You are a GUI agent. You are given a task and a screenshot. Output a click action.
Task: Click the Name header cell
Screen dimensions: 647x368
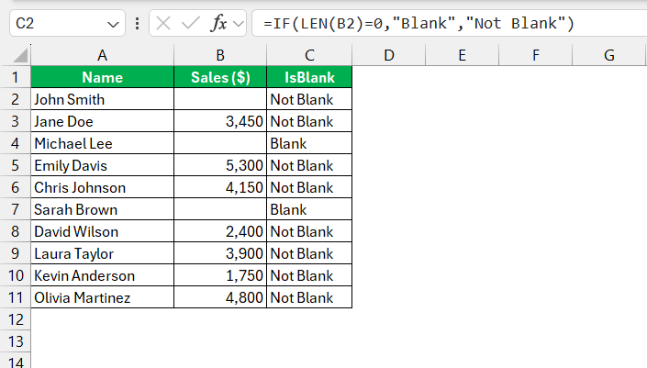click(103, 77)
